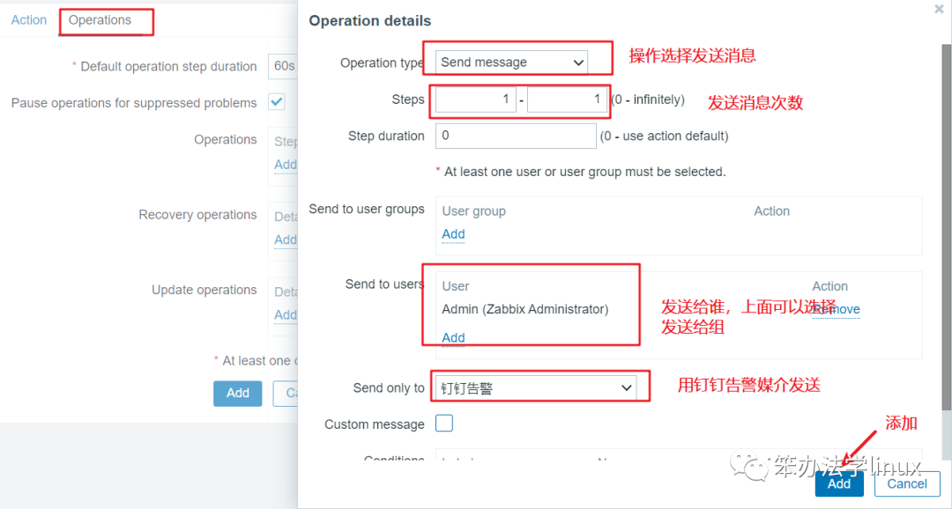Image resolution: width=952 pixels, height=509 pixels.
Task: Open the Operations tab
Action: (x=100, y=20)
